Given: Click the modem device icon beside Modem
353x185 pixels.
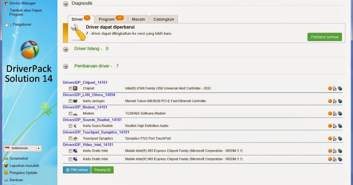Looking at the screenshot, I should pyautogui.click(x=75, y=114).
